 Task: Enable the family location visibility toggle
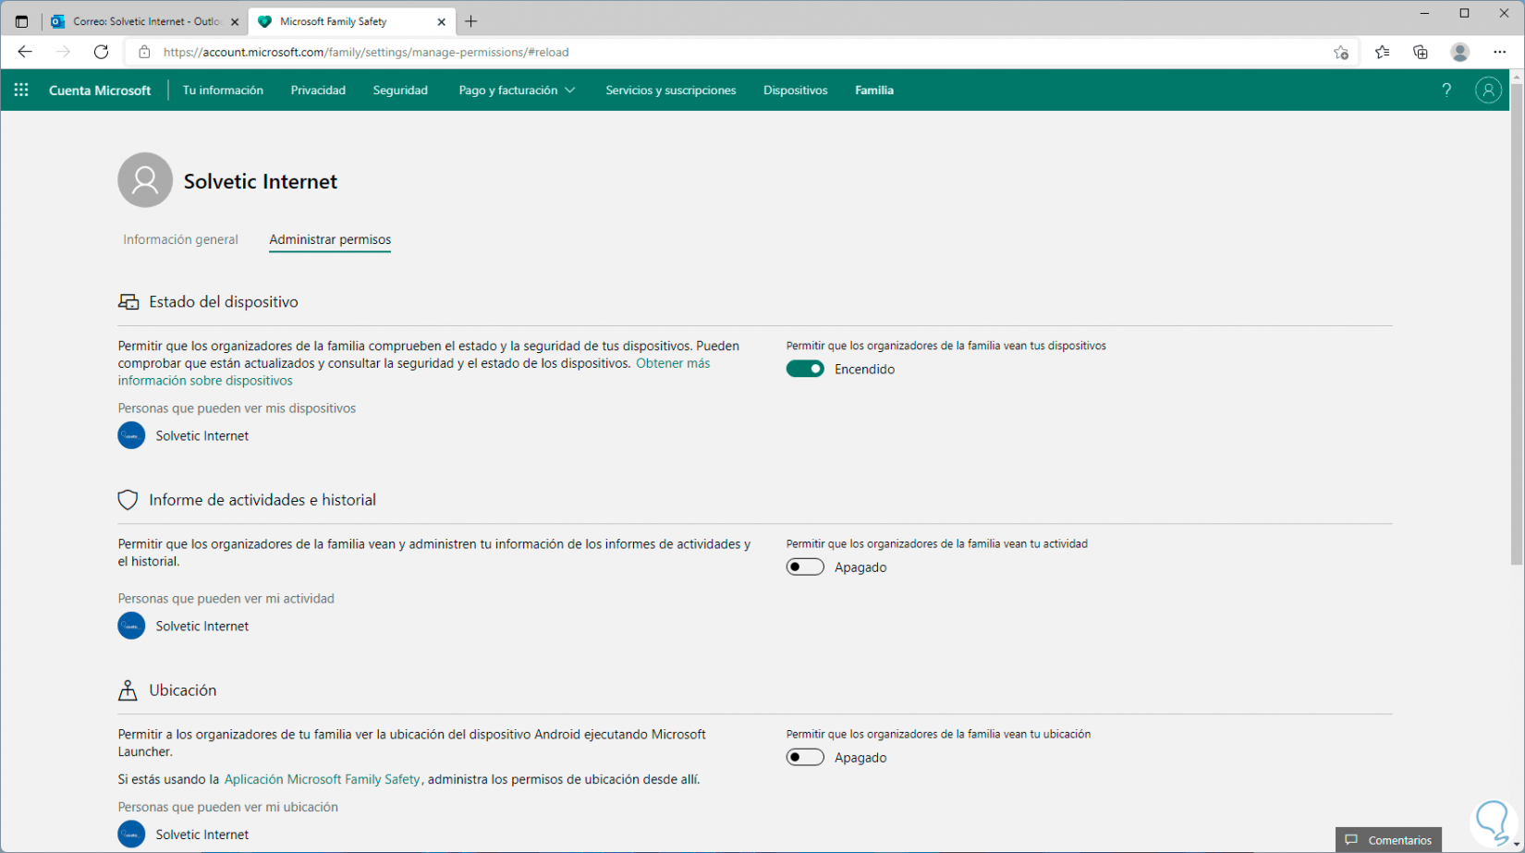click(x=805, y=757)
